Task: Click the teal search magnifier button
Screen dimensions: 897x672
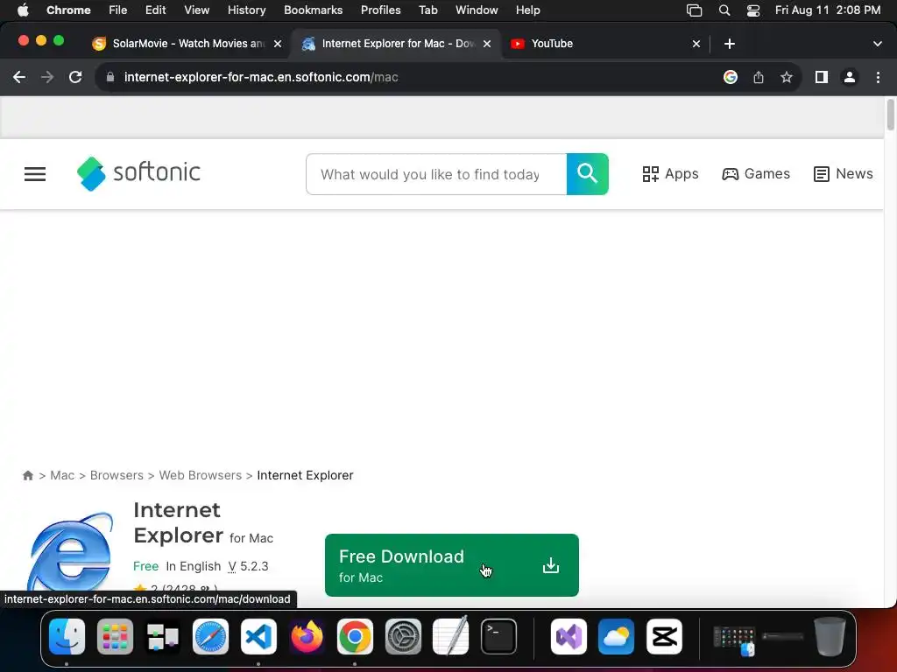Action: (x=588, y=174)
